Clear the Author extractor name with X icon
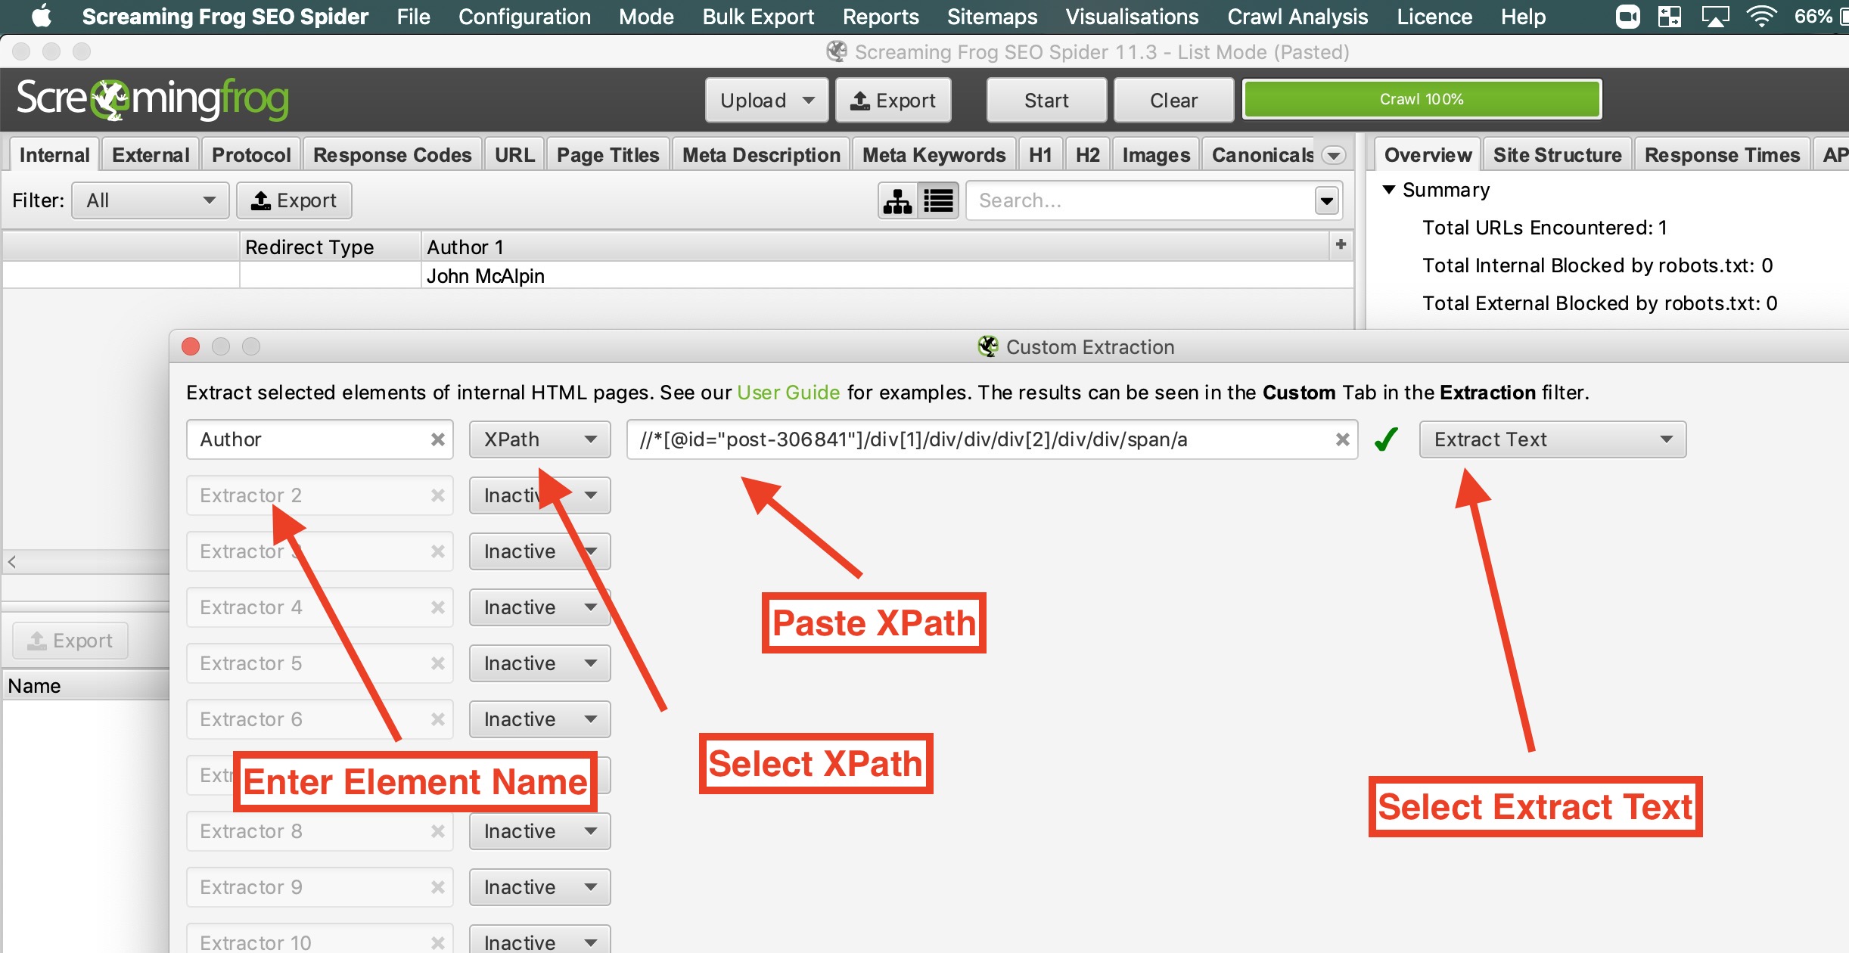This screenshot has width=1849, height=953. pos(437,439)
